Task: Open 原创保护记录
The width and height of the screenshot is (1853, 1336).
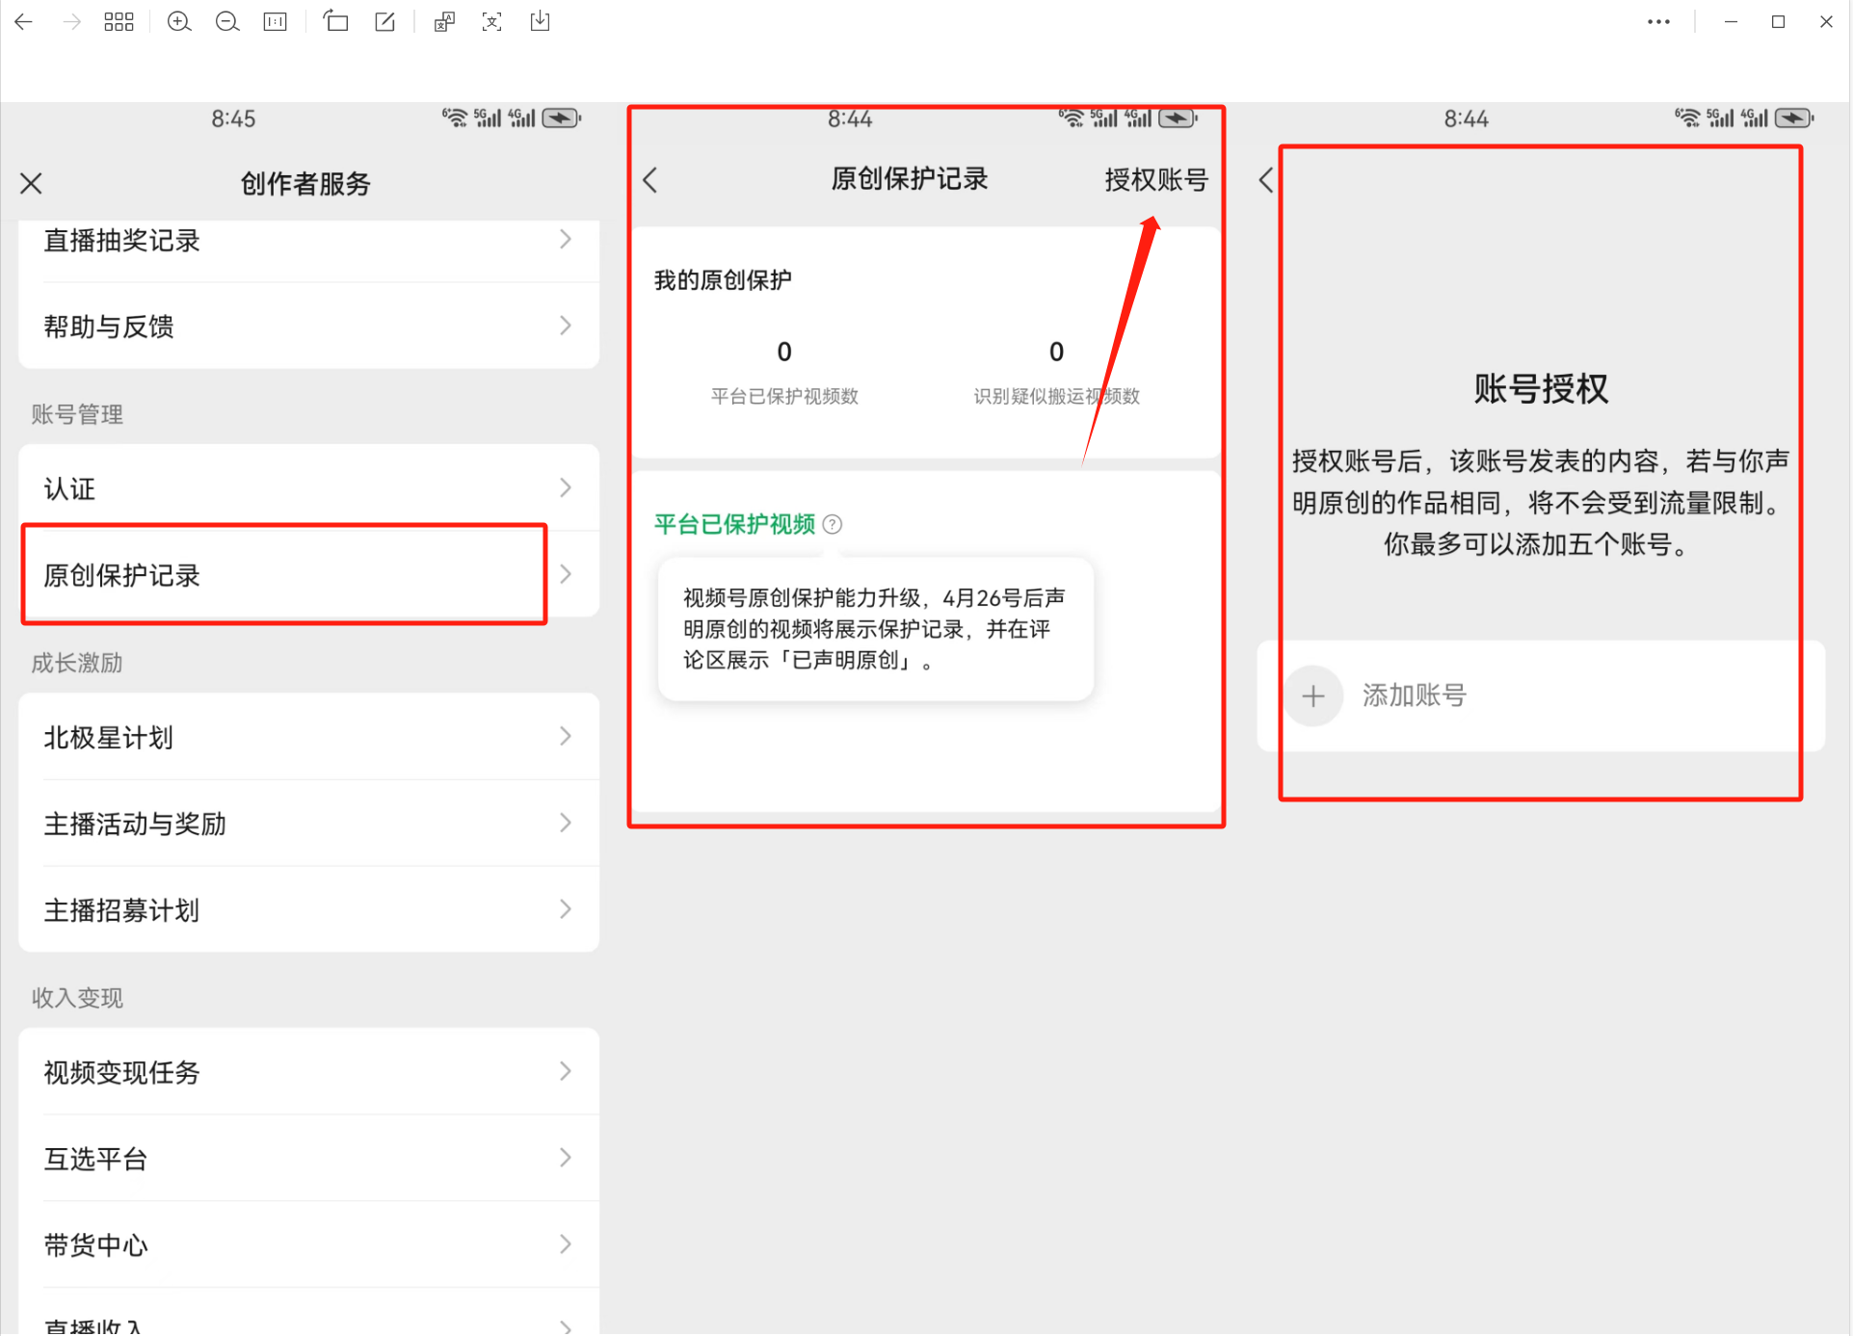Action: point(308,575)
